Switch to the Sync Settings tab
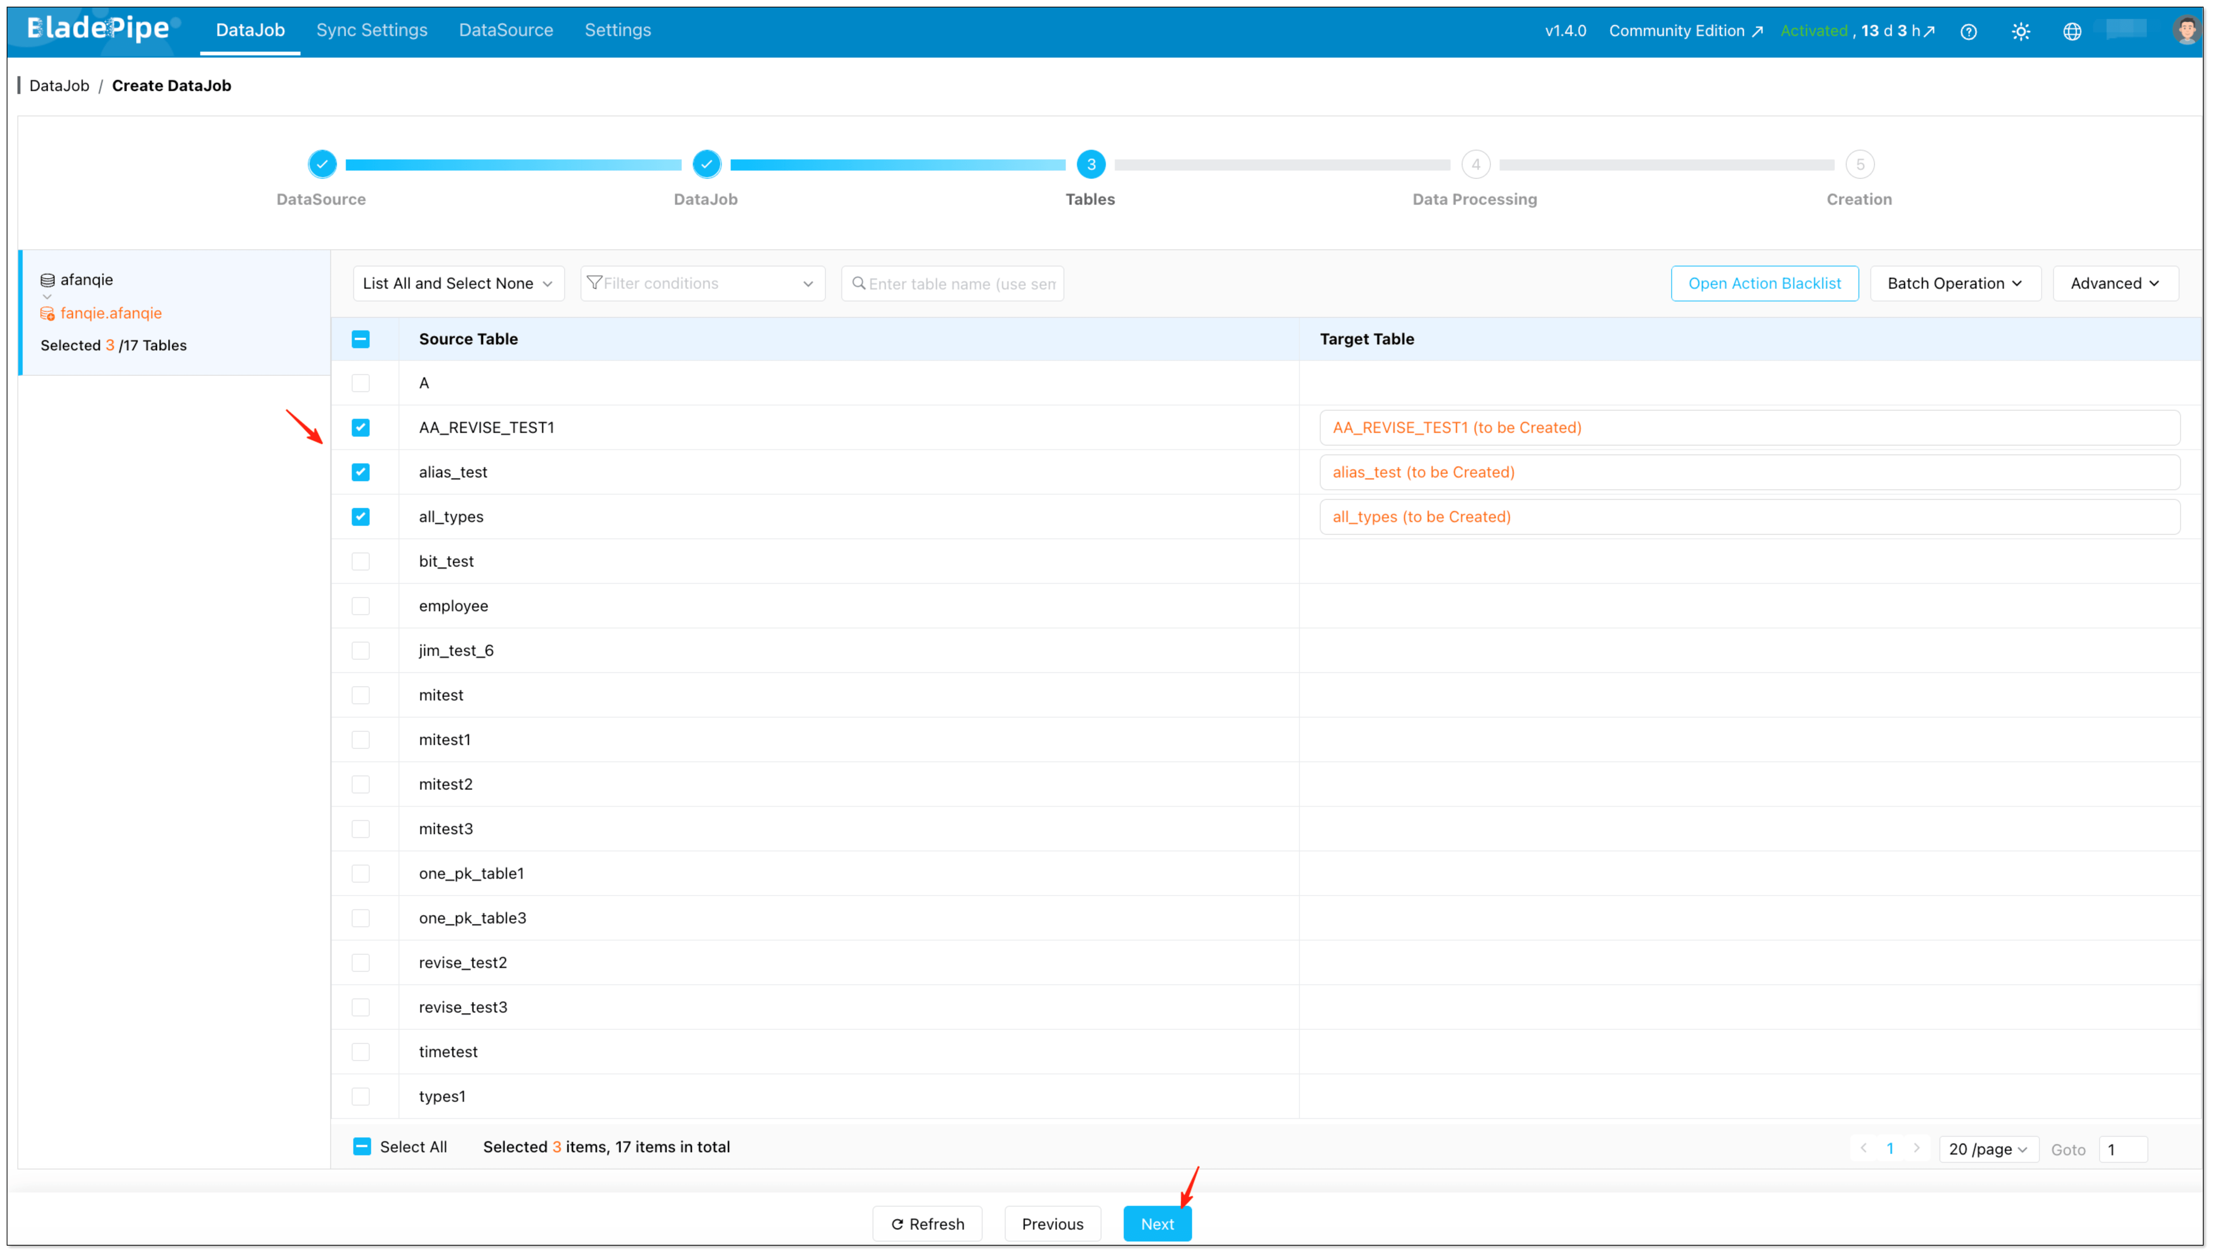This screenshot has width=2214, height=1256. tap(371, 29)
